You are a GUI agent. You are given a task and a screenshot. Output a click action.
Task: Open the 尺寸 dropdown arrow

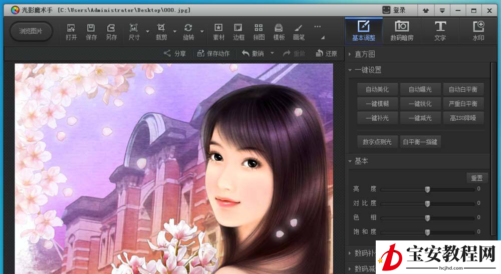[148, 31]
